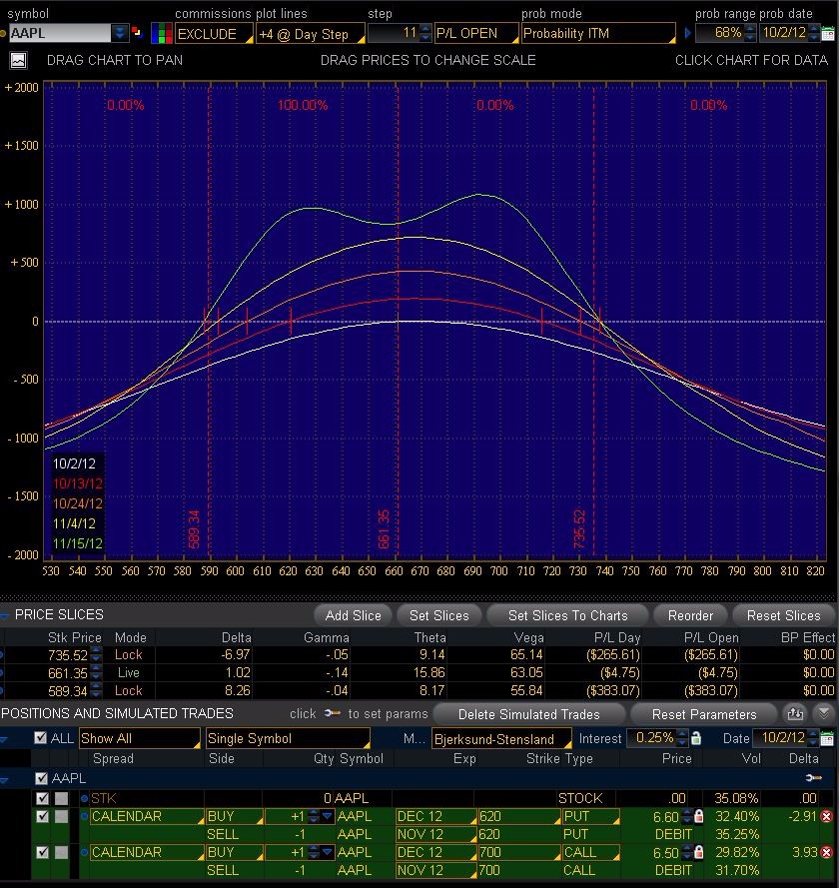
Task: Click the Vega column header in Price Slices
Action: 529,637
